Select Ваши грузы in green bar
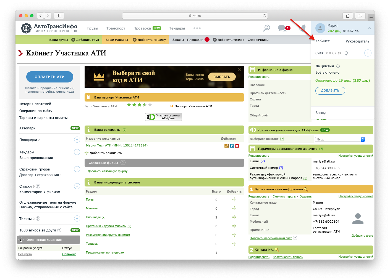Viewport: 390px width, 280px height. pos(59,40)
